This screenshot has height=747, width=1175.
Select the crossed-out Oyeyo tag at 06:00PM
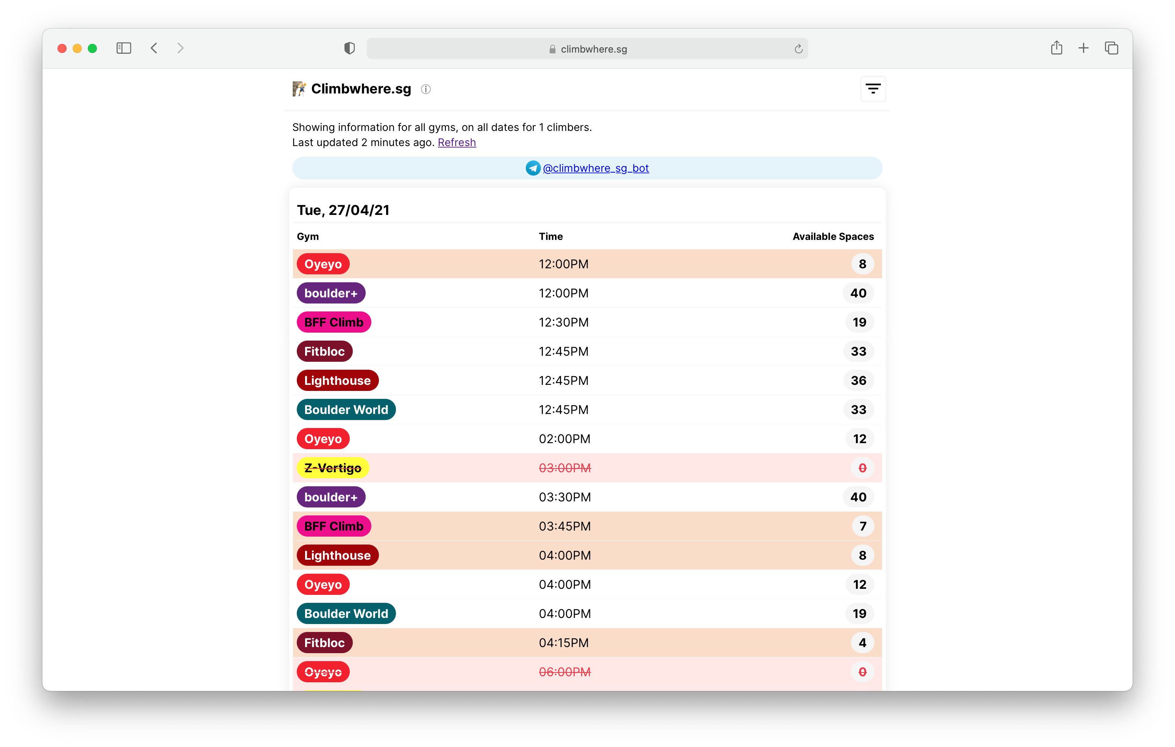coord(323,672)
